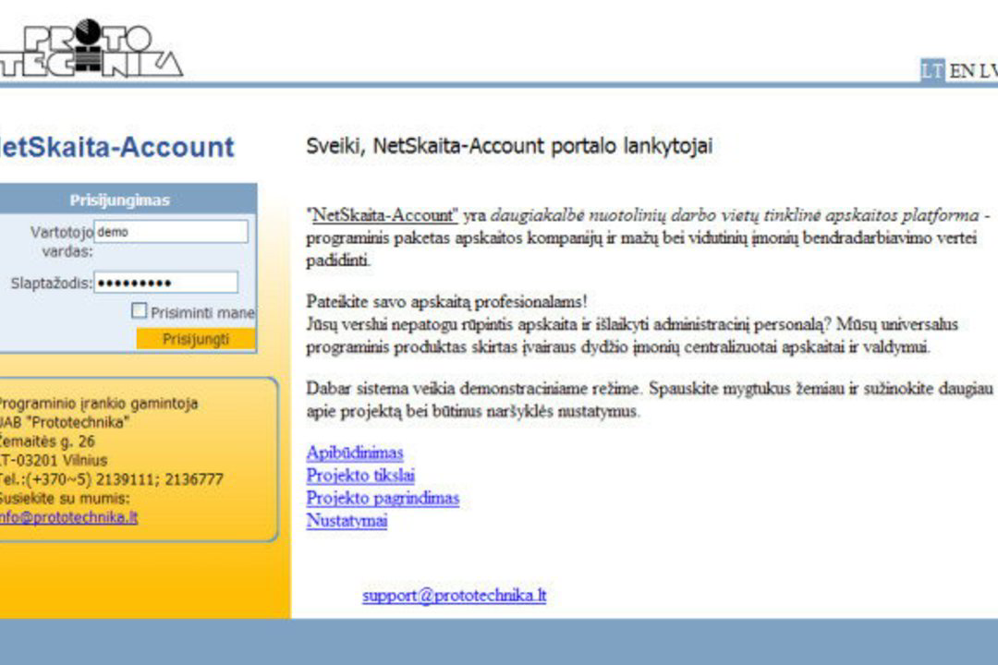Click the text Pateikite savo apskaitą profesionalams!
The height and width of the screenshot is (665, 998).
pos(447,301)
